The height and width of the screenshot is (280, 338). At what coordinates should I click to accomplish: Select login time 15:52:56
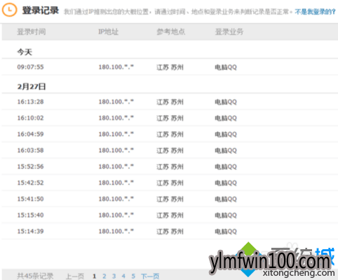[30, 167]
